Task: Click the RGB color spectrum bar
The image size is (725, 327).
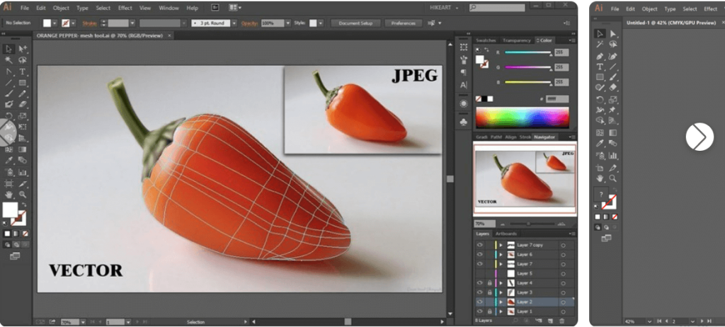Action: click(x=523, y=117)
